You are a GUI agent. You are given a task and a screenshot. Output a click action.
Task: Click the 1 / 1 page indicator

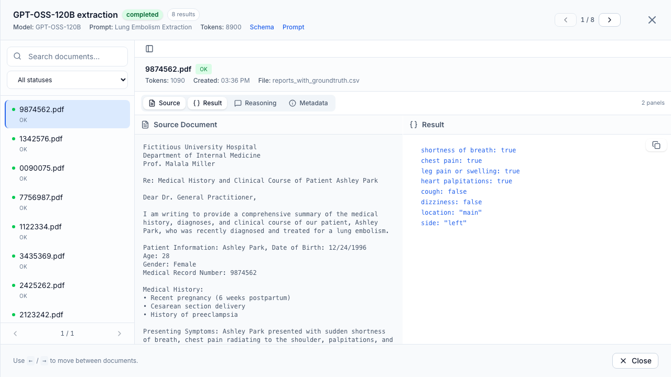tap(67, 334)
